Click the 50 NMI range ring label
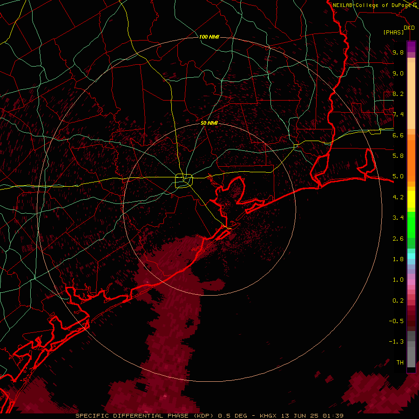 point(209,123)
